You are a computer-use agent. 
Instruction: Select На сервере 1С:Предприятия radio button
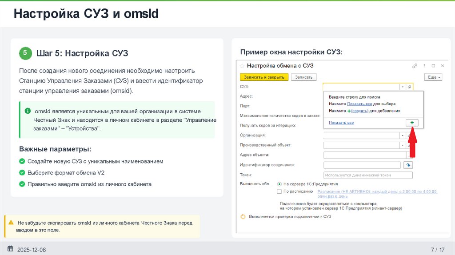point(279,184)
